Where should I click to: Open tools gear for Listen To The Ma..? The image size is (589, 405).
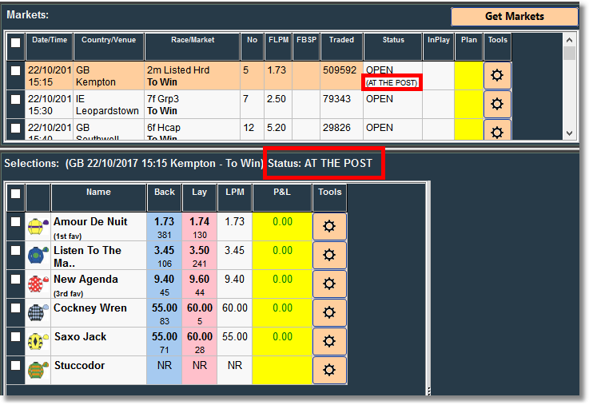(x=329, y=255)
